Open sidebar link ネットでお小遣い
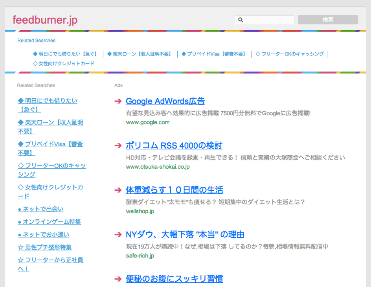This screenshot has width=371, height=287. (x=44, y=235)
